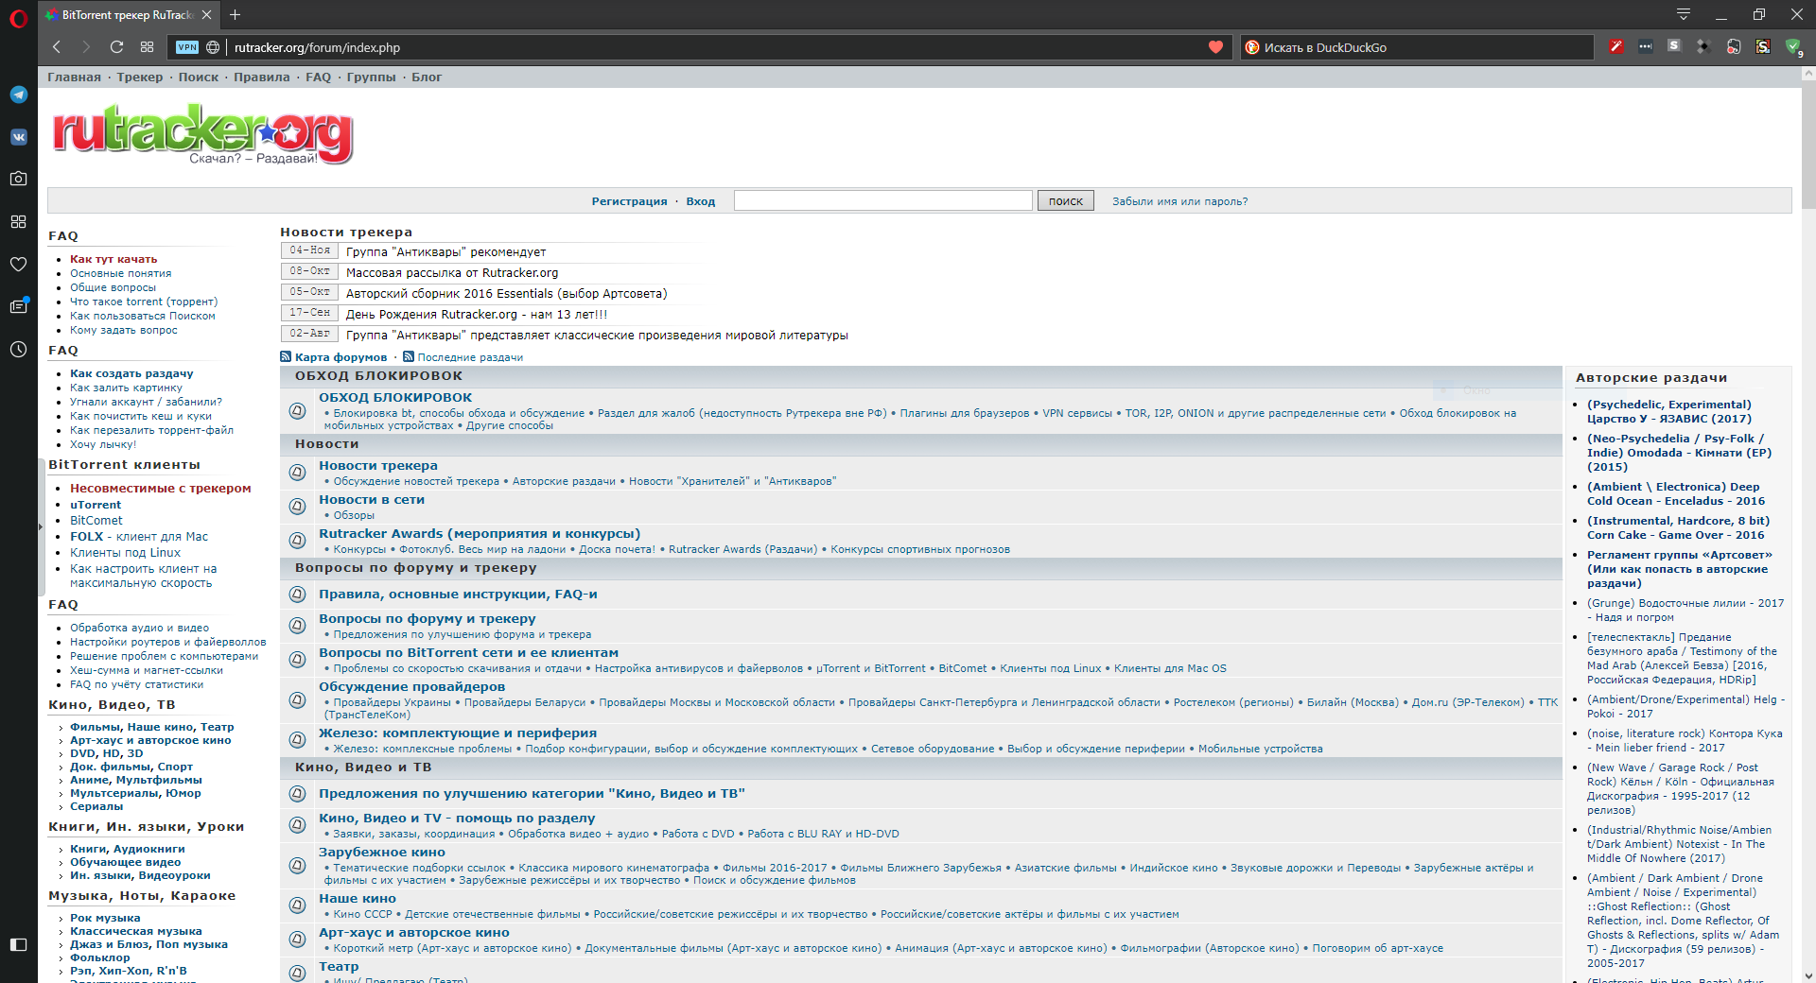Open Блог in top navigation
The image size is (1816, 983).
click(427, 78)
